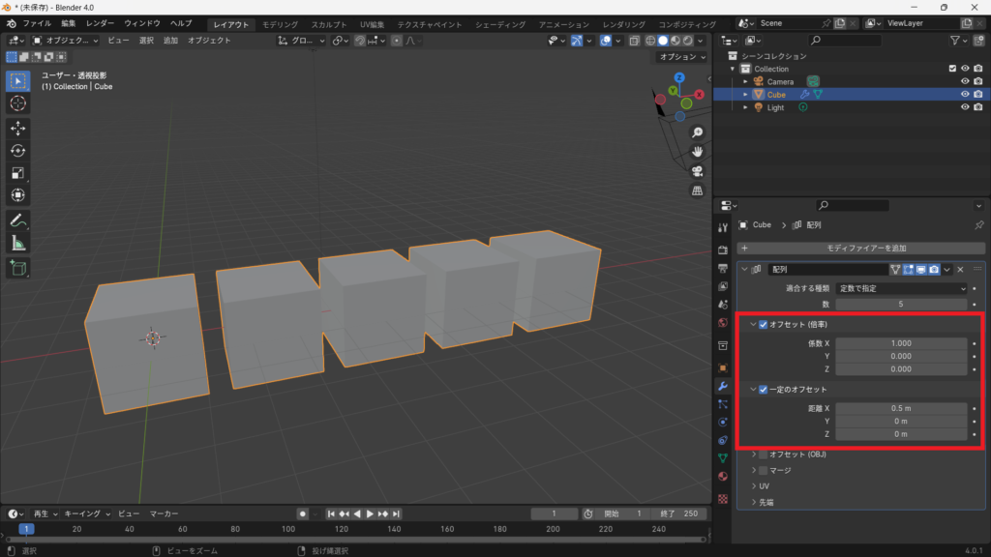Select the Measure tool
991x557 pixels.
coord(17,243)
